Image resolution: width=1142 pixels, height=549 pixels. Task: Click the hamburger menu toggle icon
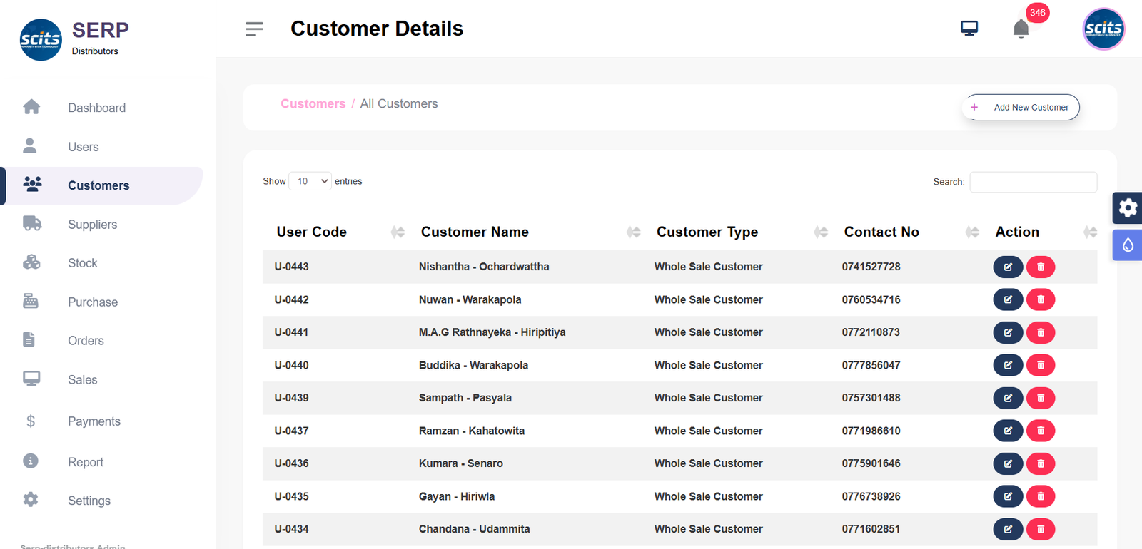click(x=254, y=29)
